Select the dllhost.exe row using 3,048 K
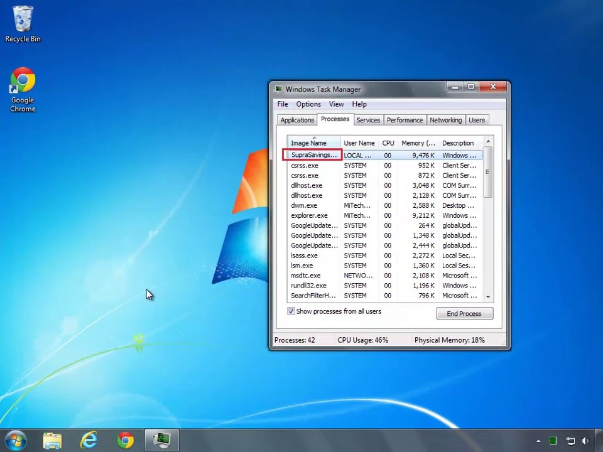The width and height of the screenshot is (603, 452). pyautogui.click(x=385, y=185)
